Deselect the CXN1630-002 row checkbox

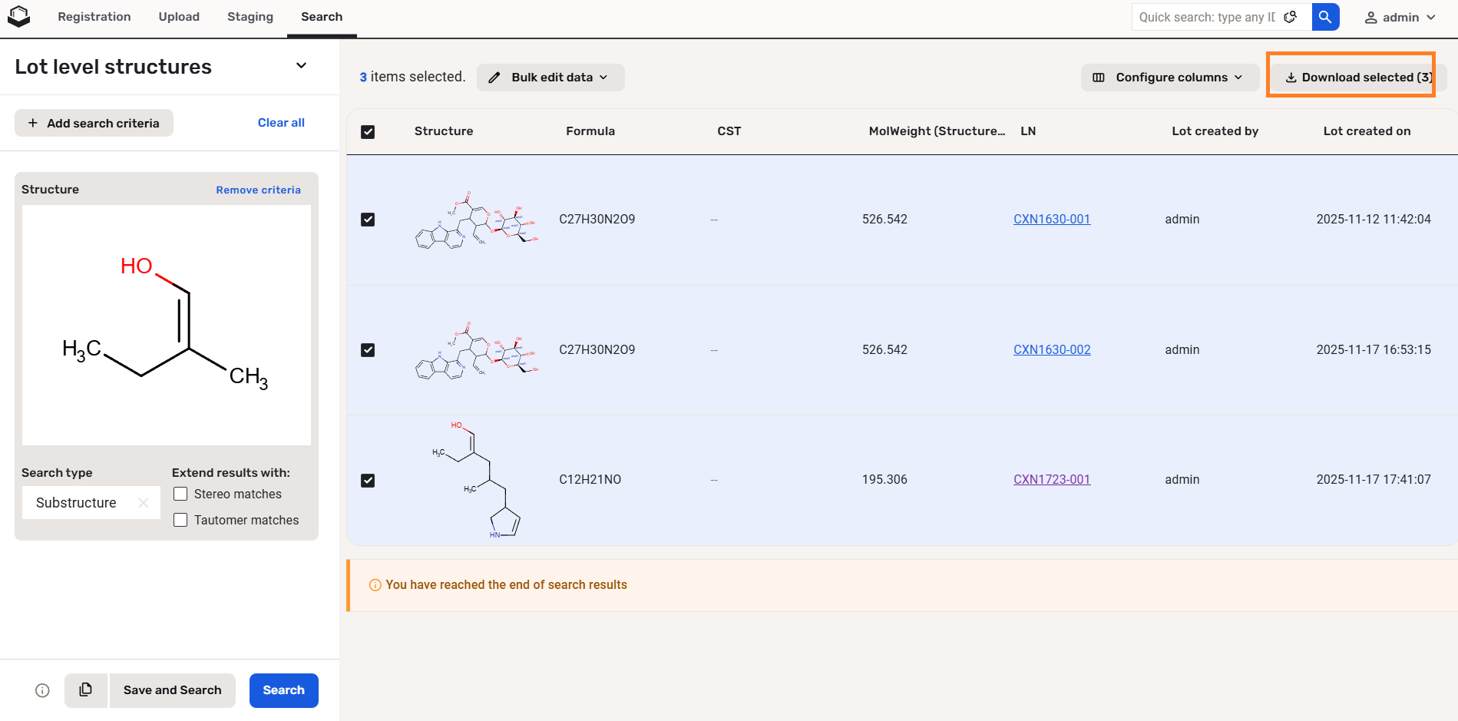[x=368, y=350]
